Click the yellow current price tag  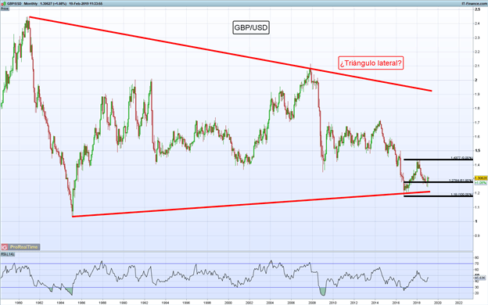481,178
